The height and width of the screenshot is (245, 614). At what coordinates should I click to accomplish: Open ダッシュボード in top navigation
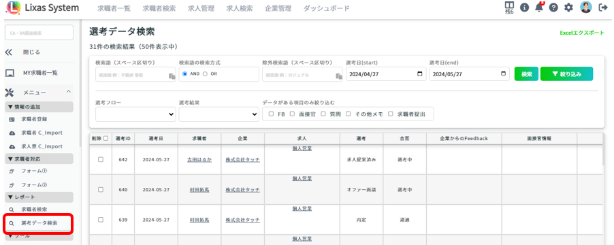click(x=327, y=8)
